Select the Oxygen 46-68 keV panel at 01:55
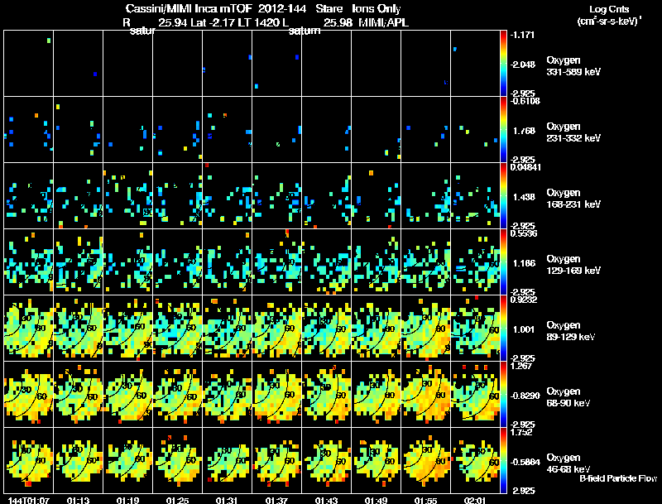Image resolution: width=662 pixels, height=504 pixels. pos(425,460)
